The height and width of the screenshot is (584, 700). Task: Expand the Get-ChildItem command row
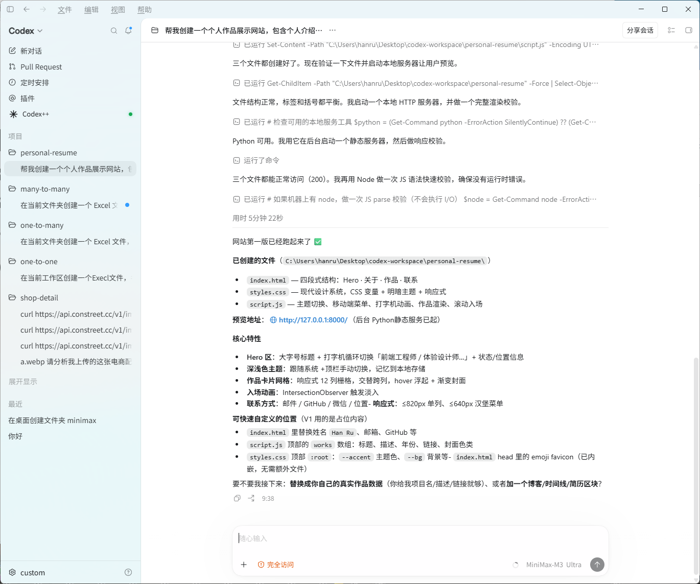pos(415,83)
